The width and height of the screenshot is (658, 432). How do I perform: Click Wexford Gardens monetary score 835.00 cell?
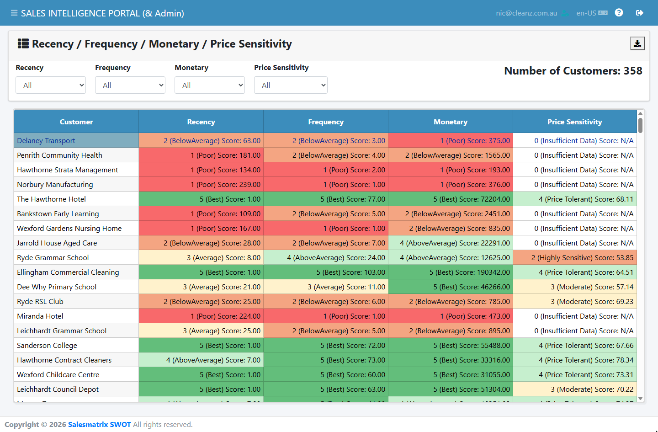[451, 228]
